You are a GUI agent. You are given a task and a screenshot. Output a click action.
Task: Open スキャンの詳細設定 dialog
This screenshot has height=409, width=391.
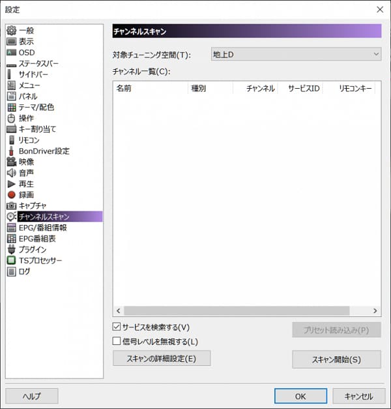coord(162,358)
